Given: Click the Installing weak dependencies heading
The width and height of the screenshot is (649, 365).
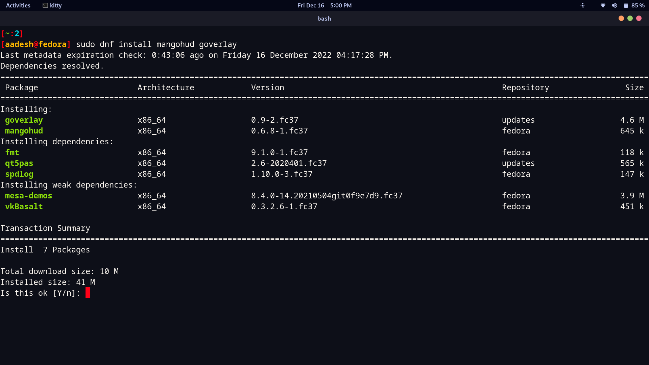Looking at the screenshot, I should [x=69, y=185].
